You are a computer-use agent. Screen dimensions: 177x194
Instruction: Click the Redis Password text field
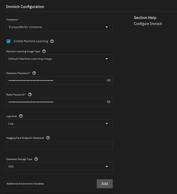tap(55, 102)
